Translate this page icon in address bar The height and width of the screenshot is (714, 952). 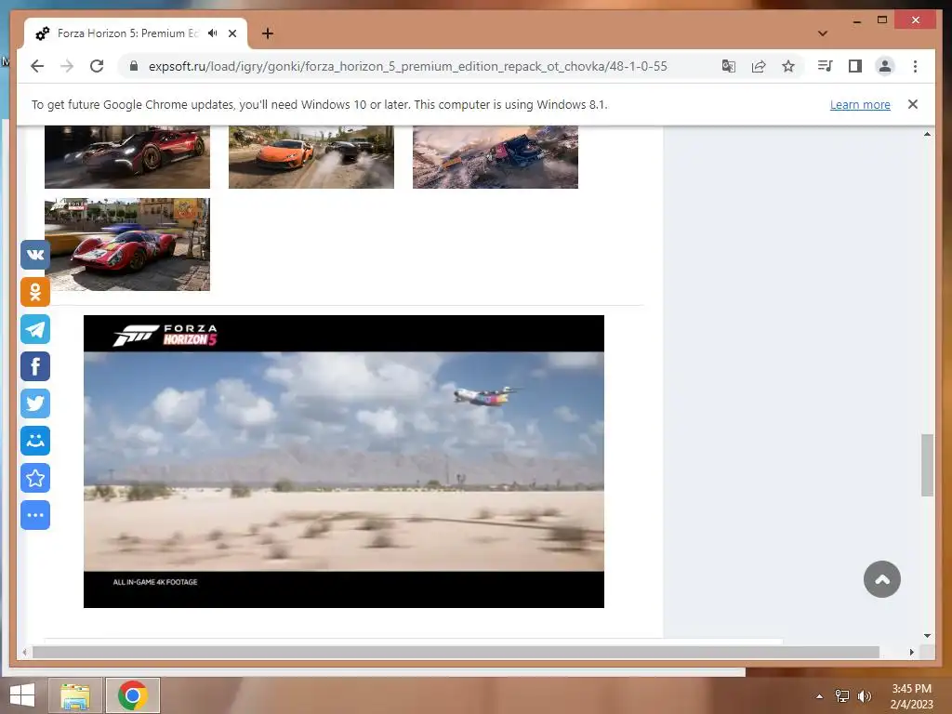coord(729,66)
